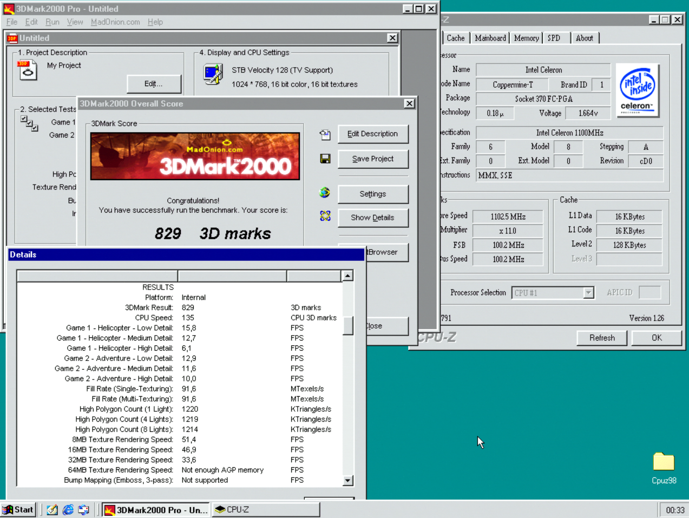Open the Edit menu
The width and height of the screenshot is (689, 518).
(x=31, y=22)
